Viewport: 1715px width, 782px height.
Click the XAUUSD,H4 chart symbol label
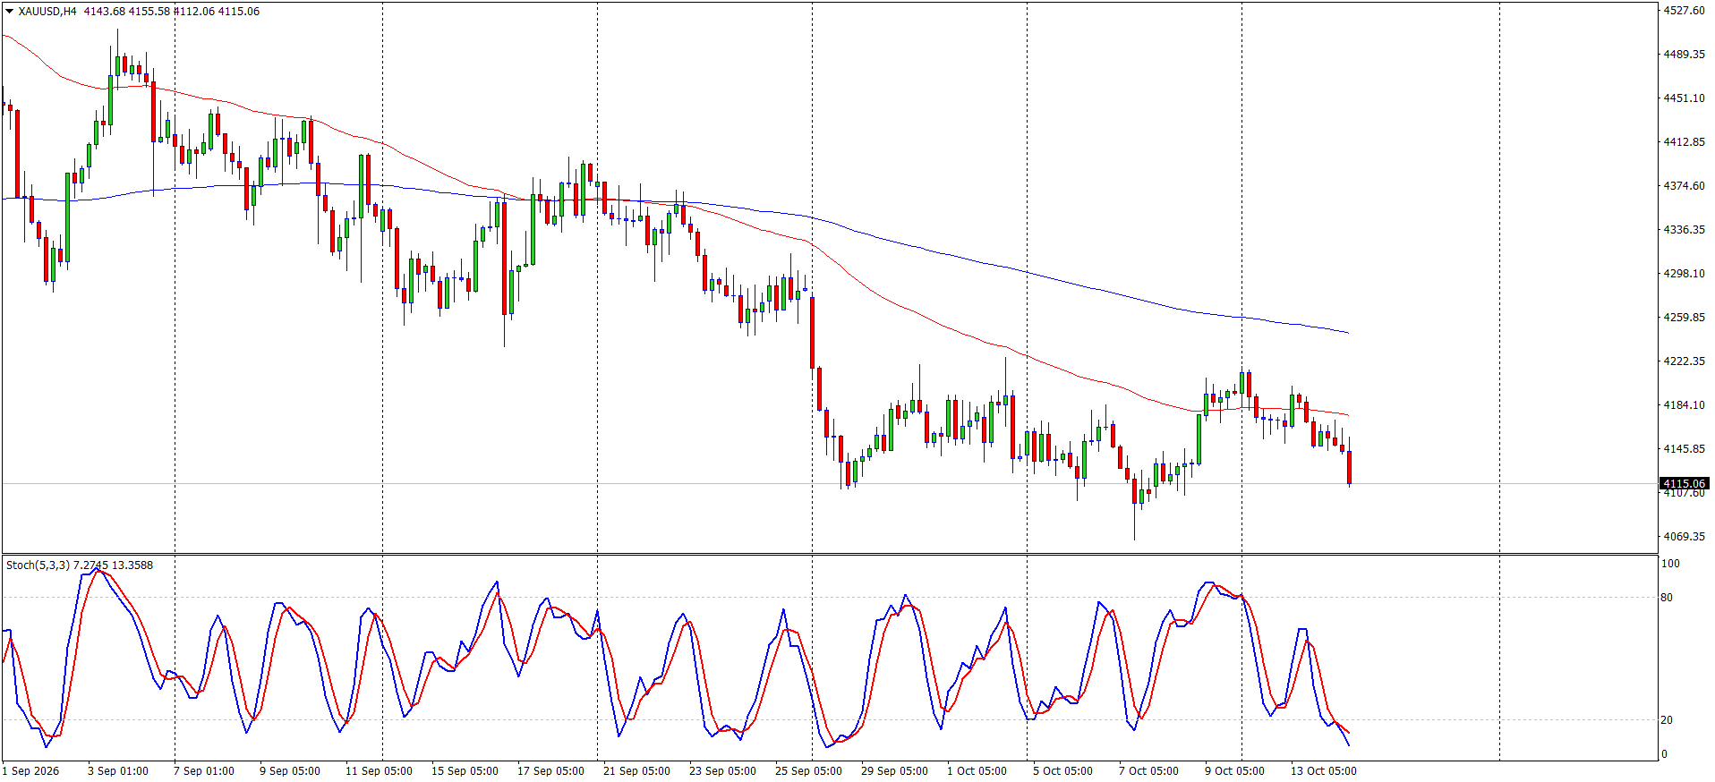pyautogui.click(x=47, y=12)
